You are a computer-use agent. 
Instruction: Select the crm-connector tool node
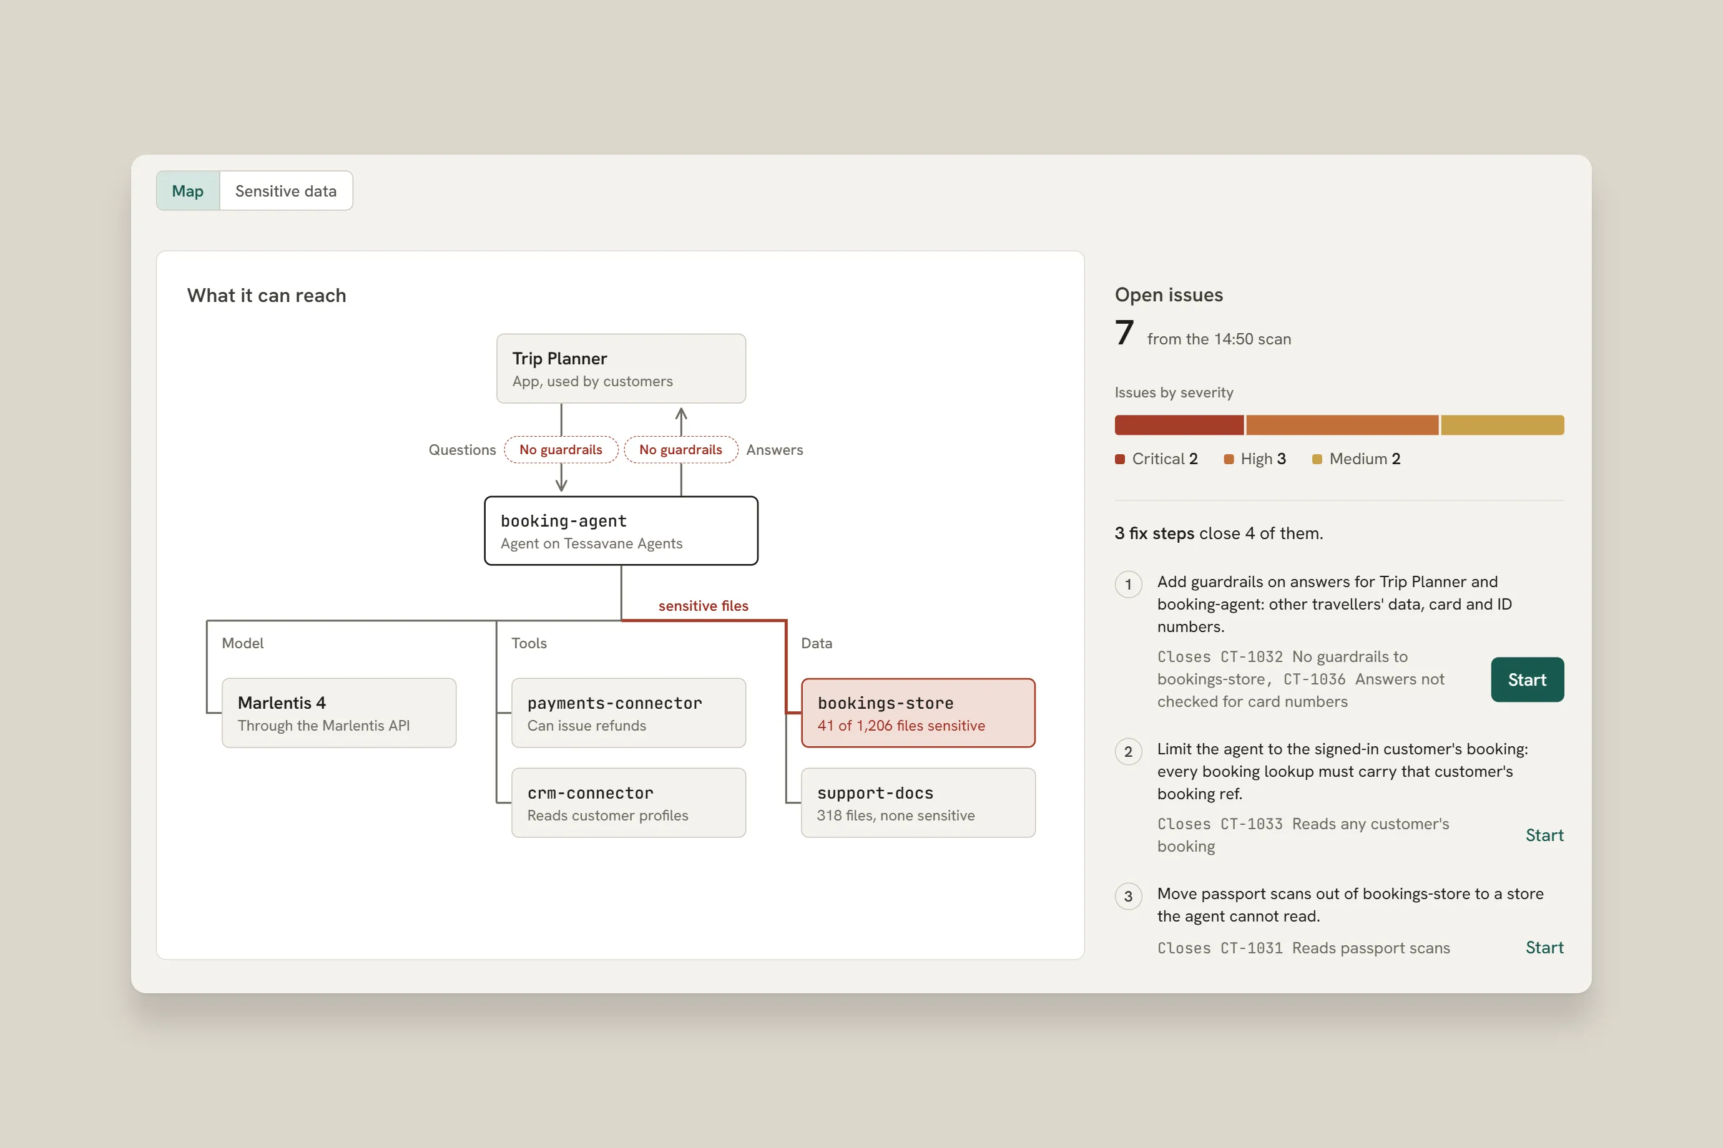coord(629,802)
